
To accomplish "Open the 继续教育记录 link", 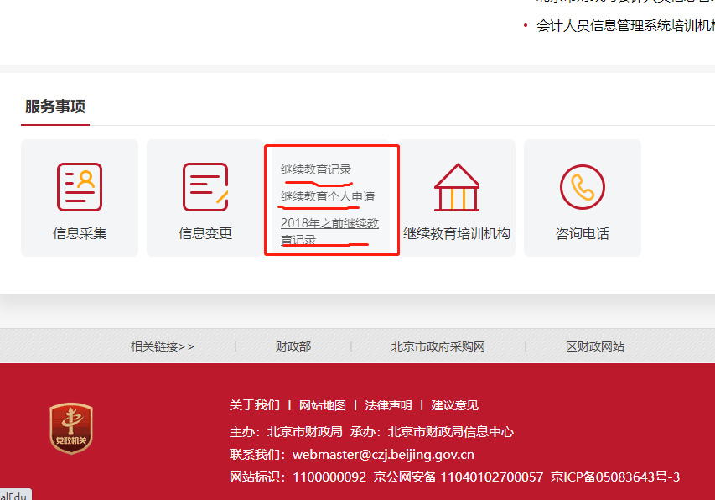I will click(x=316, y=169).
